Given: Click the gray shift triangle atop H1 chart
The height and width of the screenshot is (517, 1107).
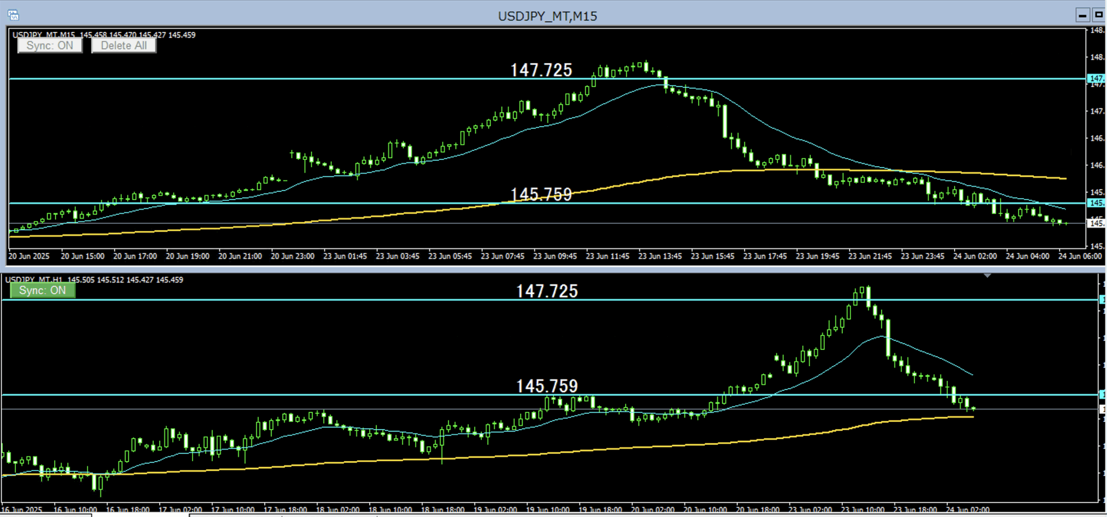Looking at the screenshot, I should pos(987,275).
